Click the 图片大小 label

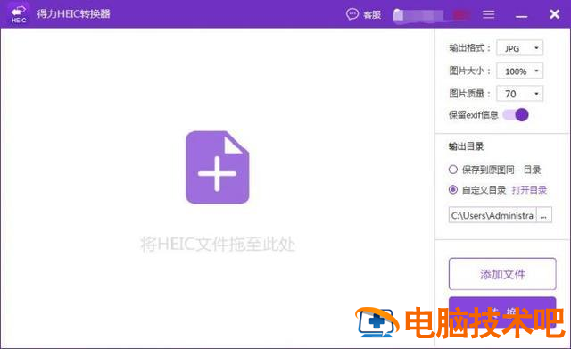point(470,71)
